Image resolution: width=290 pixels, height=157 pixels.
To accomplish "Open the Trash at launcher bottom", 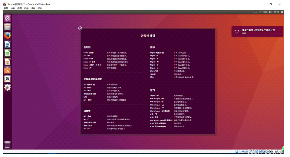I will tap(7, 145).
